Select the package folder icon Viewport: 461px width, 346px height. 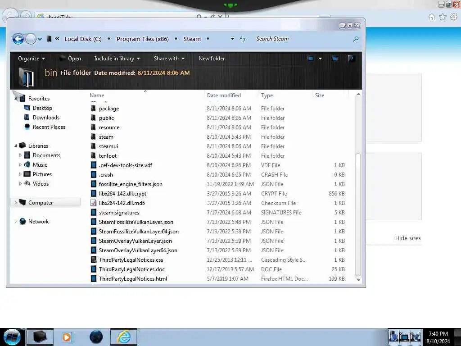click(93, 108)
